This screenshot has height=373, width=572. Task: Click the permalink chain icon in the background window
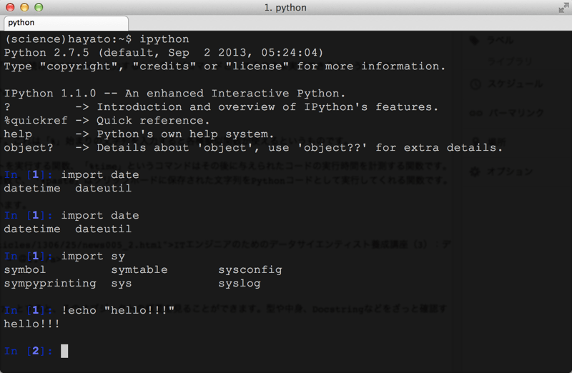point(475,113)
